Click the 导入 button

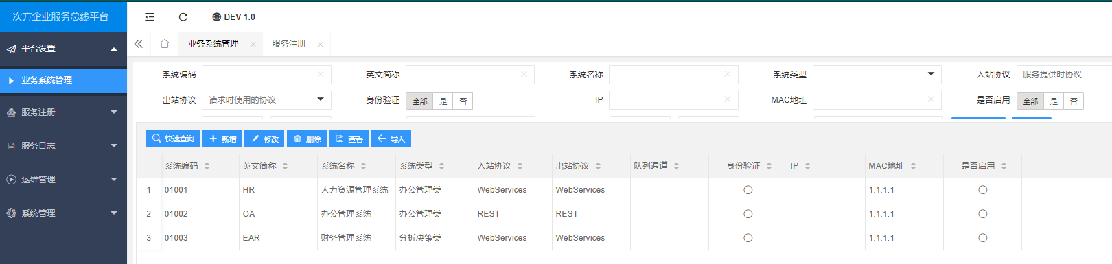pos(391,139)
